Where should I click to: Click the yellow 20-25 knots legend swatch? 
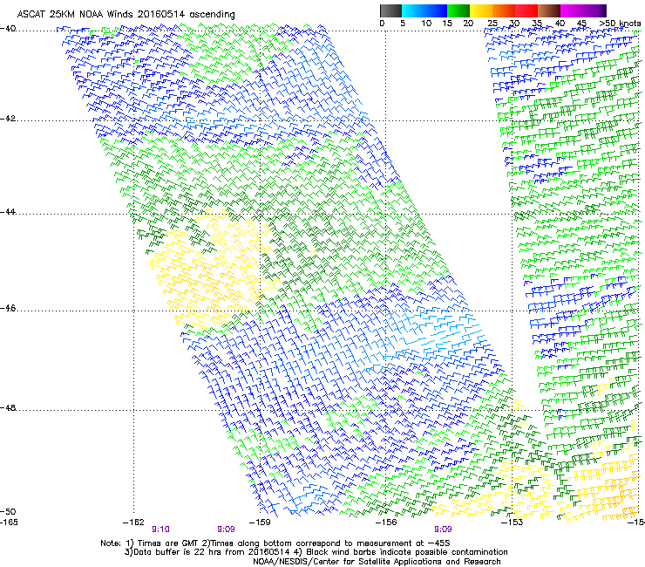(x=481, y=10)
